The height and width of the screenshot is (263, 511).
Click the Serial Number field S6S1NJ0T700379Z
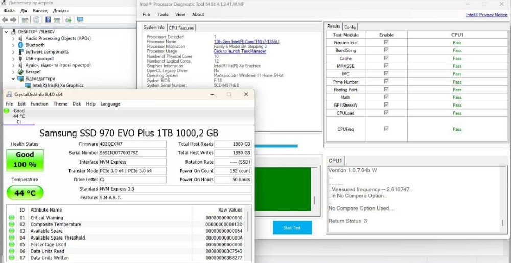point(132,153)
